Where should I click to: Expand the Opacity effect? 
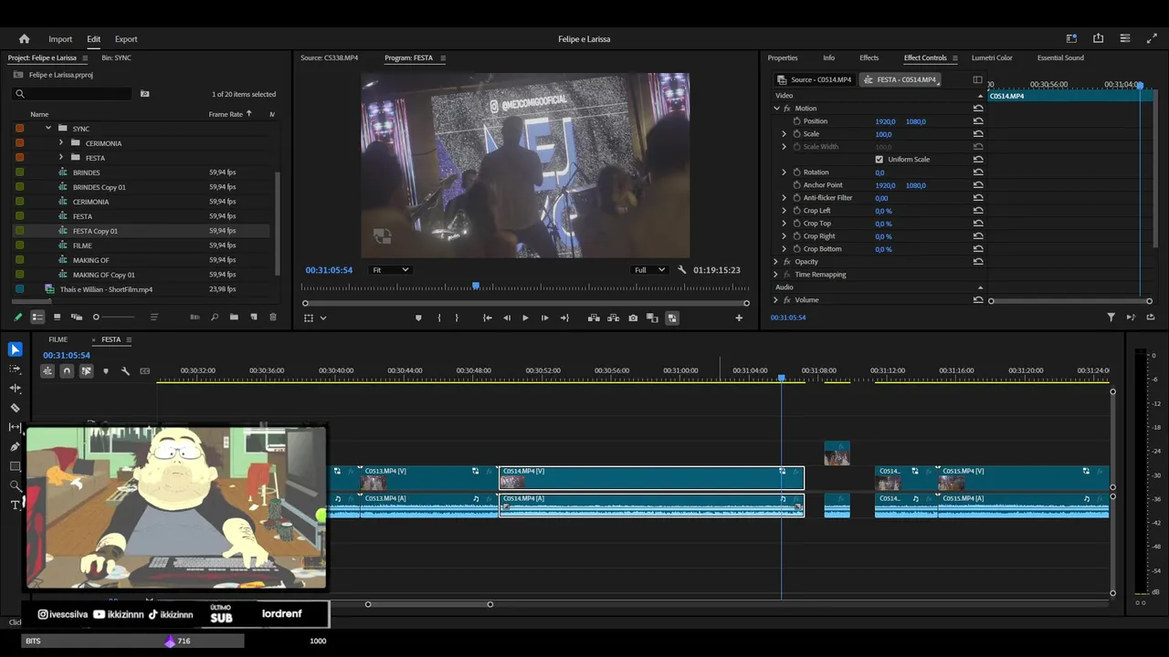point(776,262)
